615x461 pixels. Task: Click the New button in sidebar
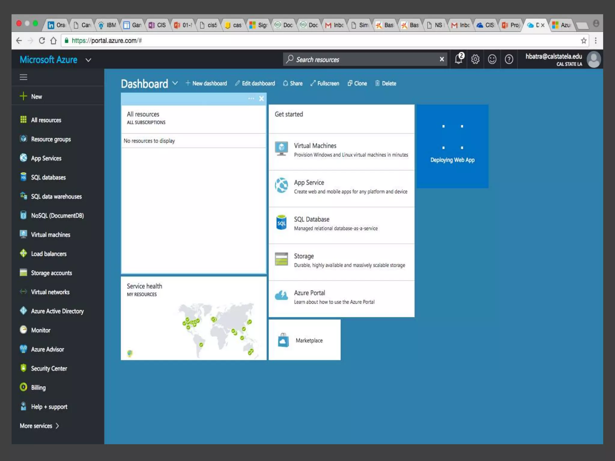coord(36,97)
